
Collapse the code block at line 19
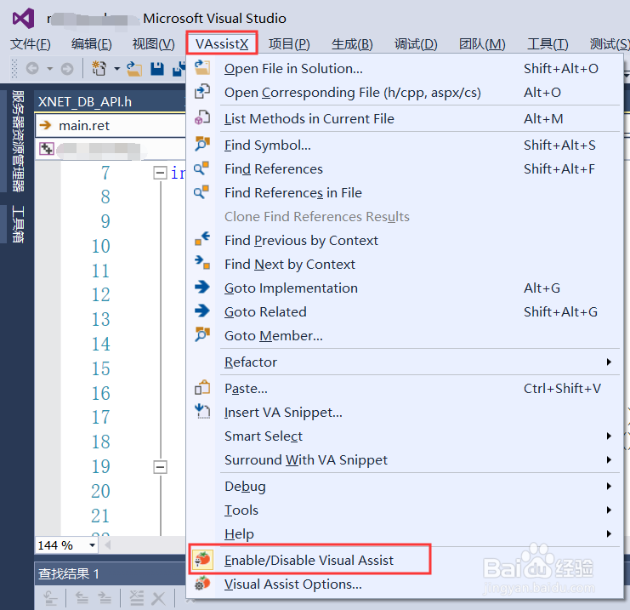161,467
